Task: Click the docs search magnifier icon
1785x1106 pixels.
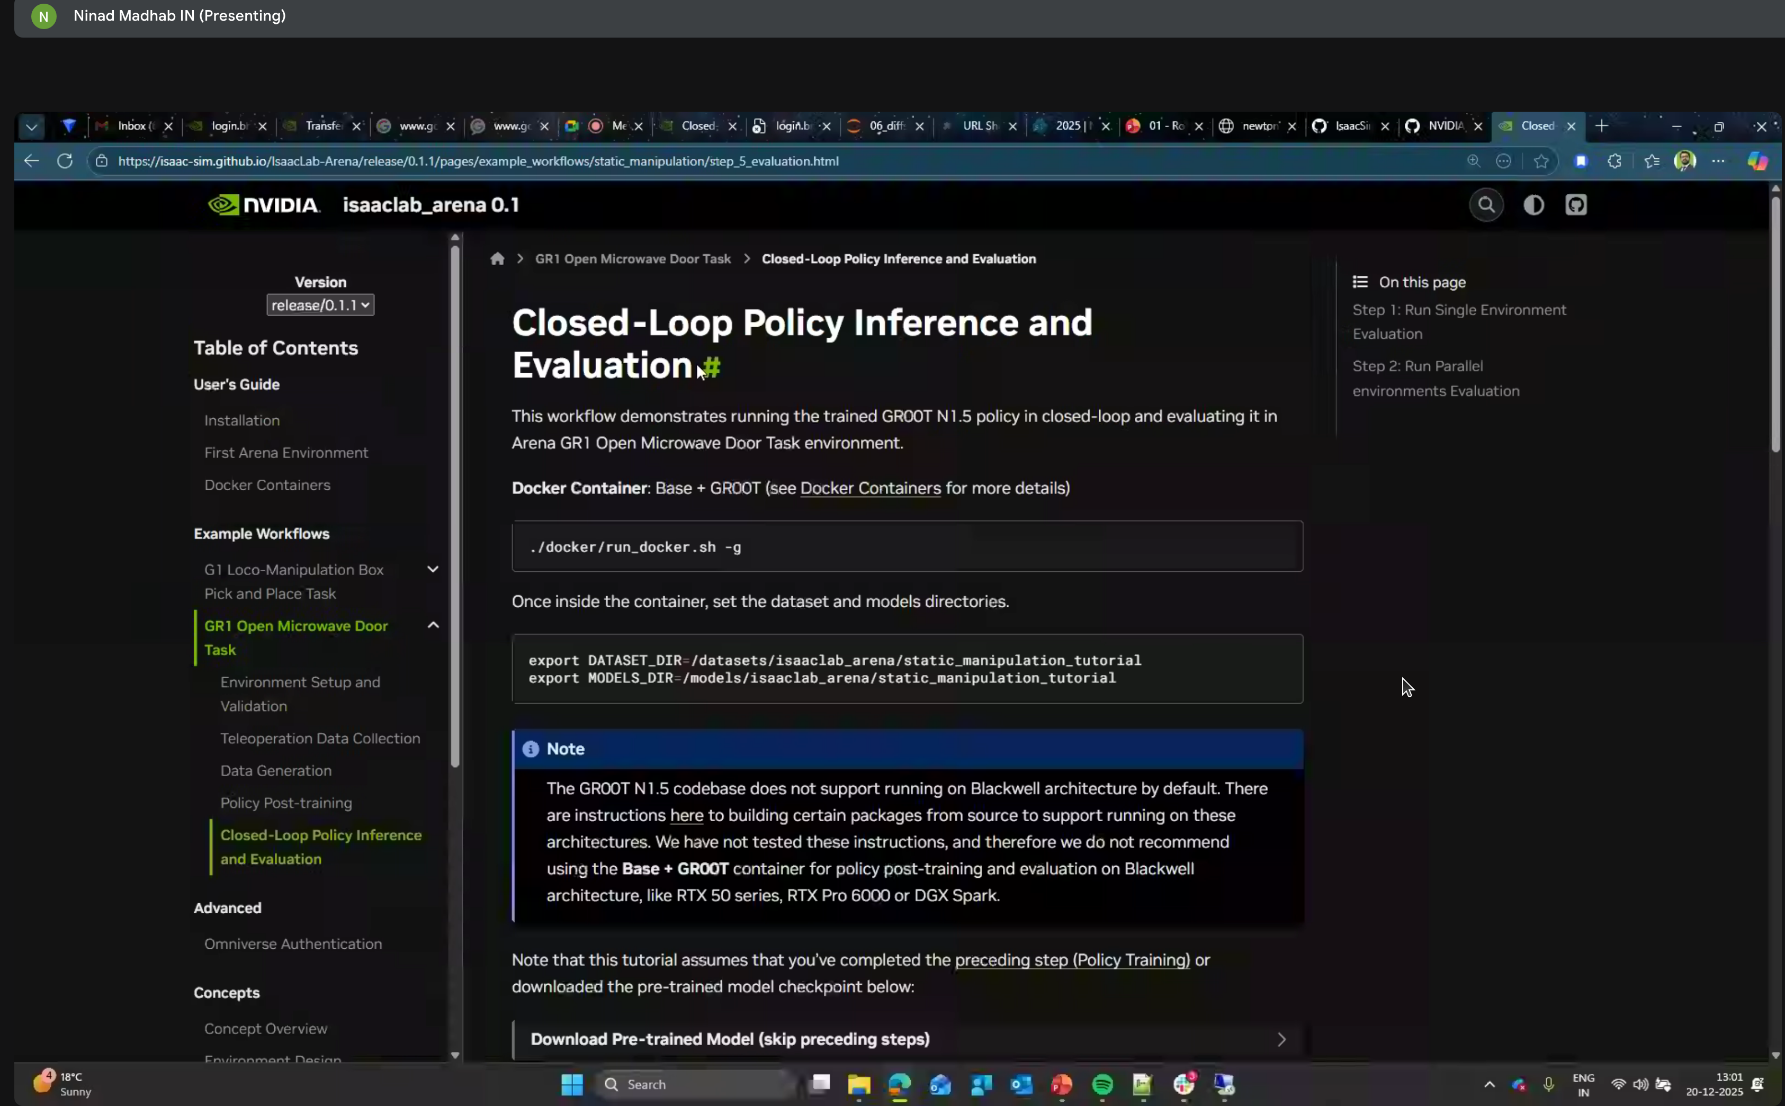Action: 1486,205
